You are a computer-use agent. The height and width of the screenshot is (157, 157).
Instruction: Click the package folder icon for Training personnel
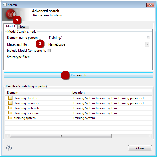point(10,113)
